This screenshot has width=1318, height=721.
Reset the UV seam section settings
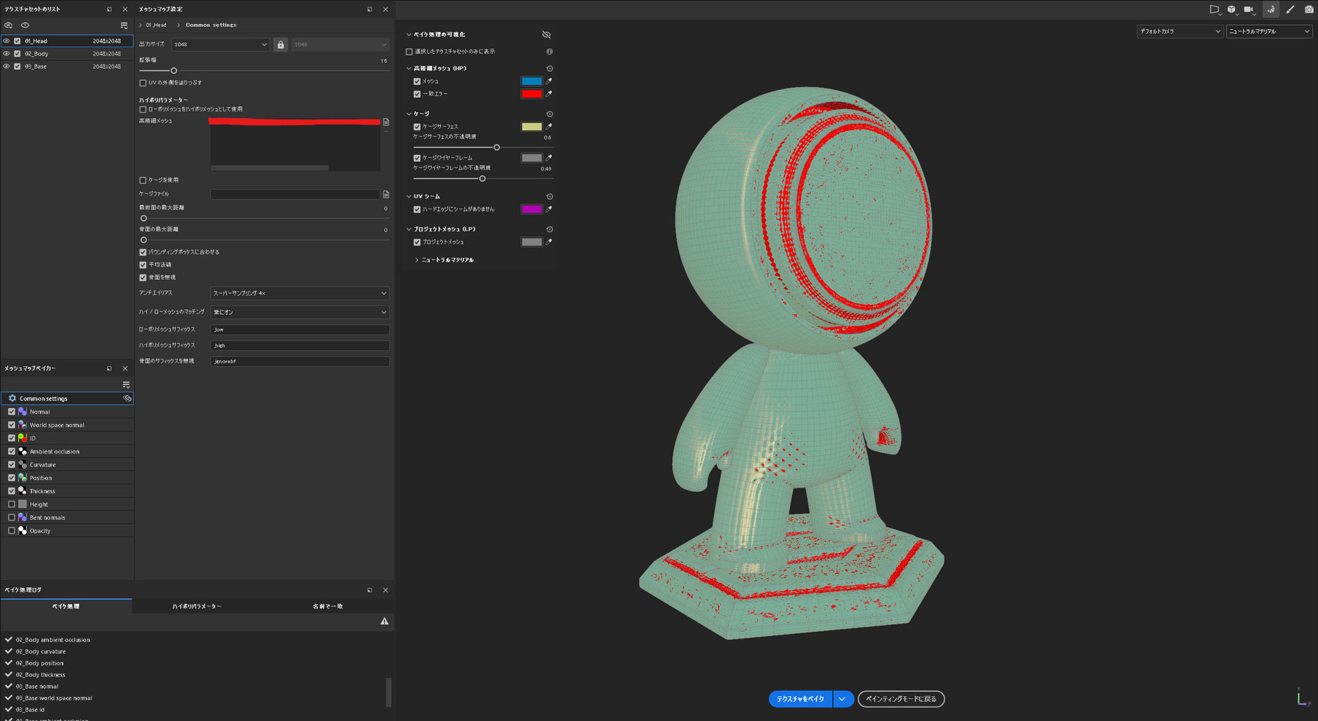[x=549, y=196]
